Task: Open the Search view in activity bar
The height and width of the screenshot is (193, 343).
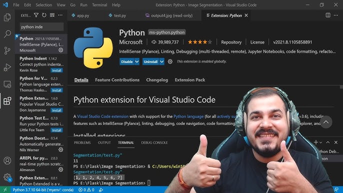Action: 7,34
